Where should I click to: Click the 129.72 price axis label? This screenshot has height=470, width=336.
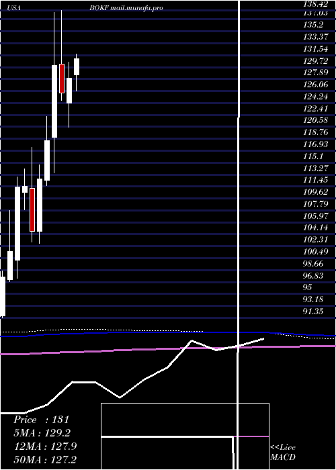tap(316, 61)
